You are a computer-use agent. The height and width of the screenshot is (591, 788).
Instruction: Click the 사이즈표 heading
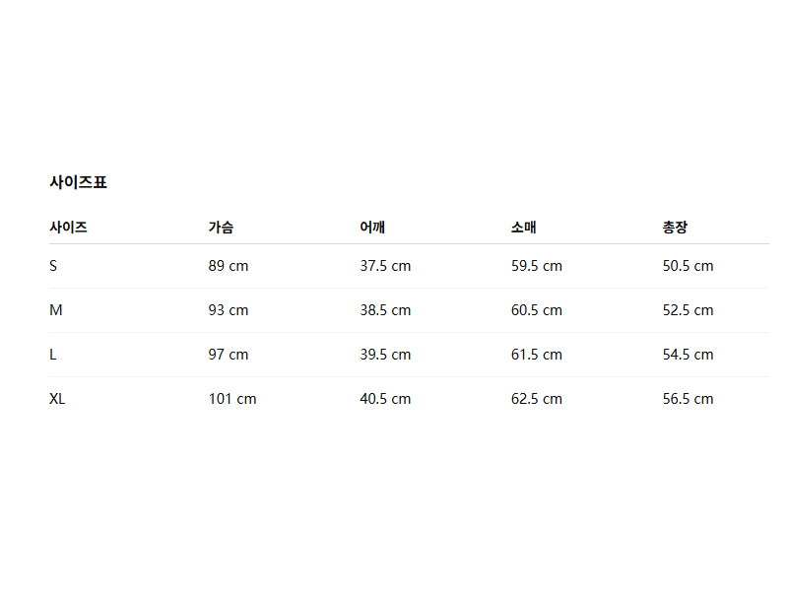(x=78, y=182)
